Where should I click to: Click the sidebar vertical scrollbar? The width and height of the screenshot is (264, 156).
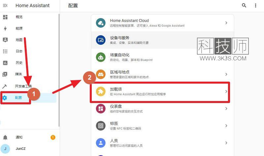tap(59, 70)
